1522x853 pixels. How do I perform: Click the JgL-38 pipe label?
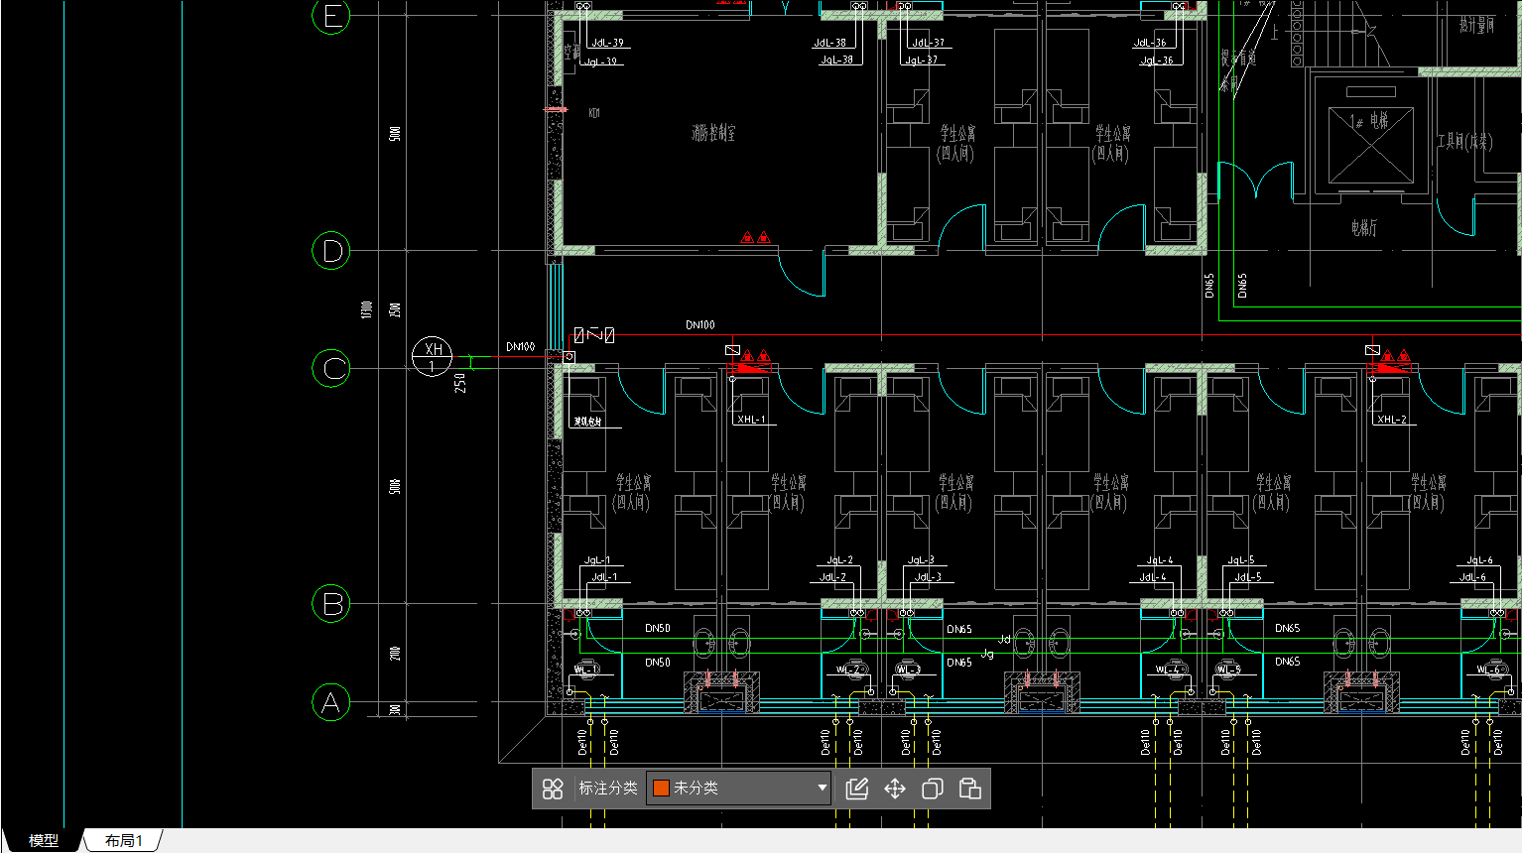(x=836, y=61)
